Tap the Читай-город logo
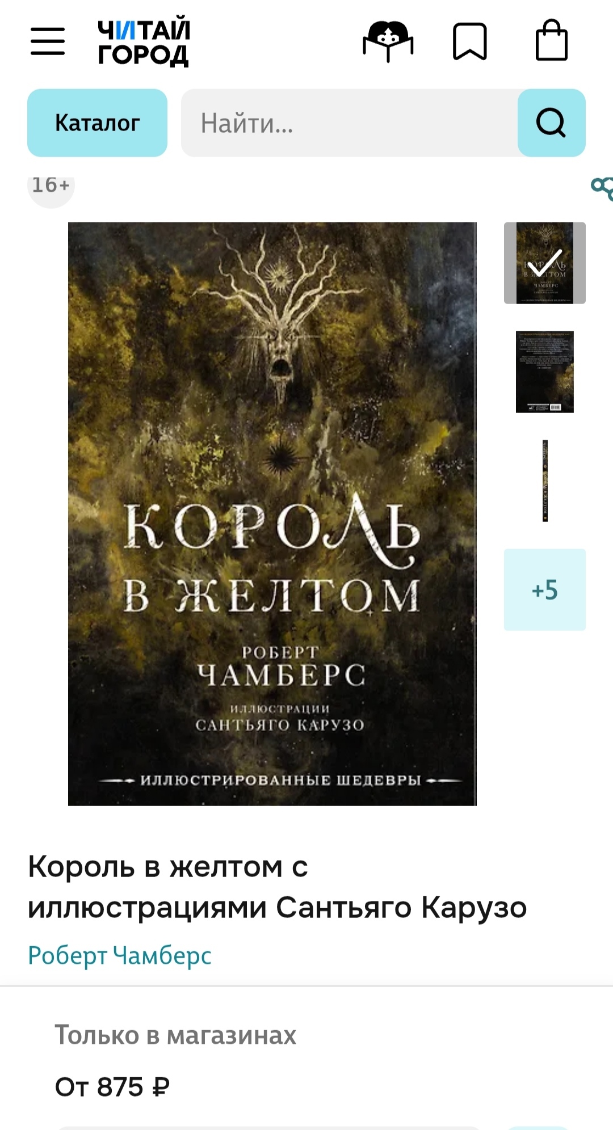The width and height of the screenshot is (613, 1130). (x=144, y=42)
